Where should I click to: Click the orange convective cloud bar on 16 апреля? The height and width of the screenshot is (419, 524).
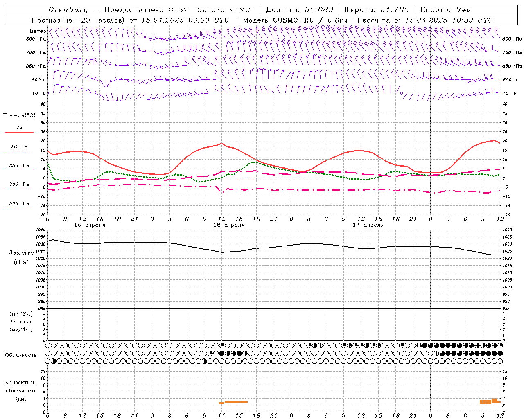(236, 402)
